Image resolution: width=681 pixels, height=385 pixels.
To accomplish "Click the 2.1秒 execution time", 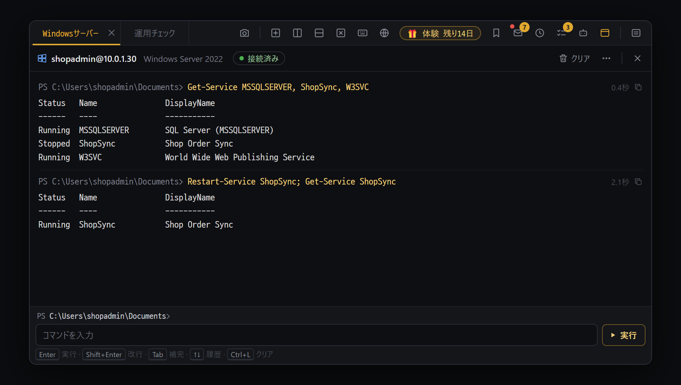I will [620, 182].
